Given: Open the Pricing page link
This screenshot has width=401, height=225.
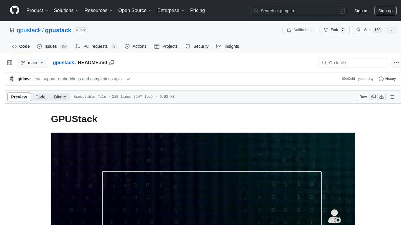Looking at the screenshot, I should pyautogui.click(x=198, y=10).
